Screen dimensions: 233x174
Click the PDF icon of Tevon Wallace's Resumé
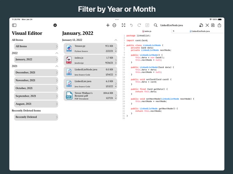[x=69, y=95]
